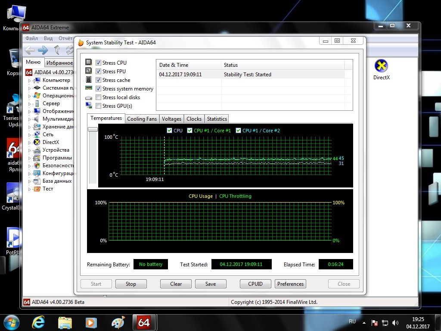Click the blue forward arrow toolbar icon
Viewport: 441px width, 331px height.
coord(43,50)
